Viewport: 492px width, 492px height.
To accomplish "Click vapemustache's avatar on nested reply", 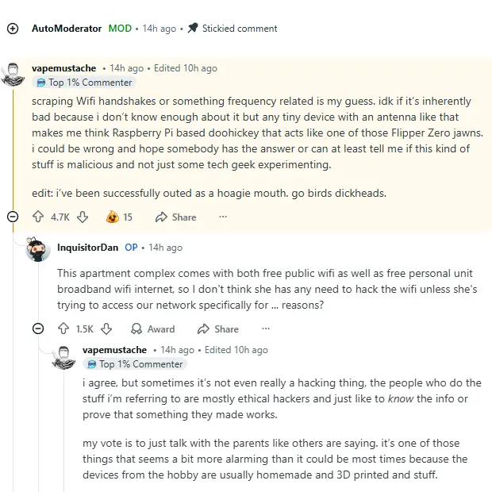I will 63,356.
